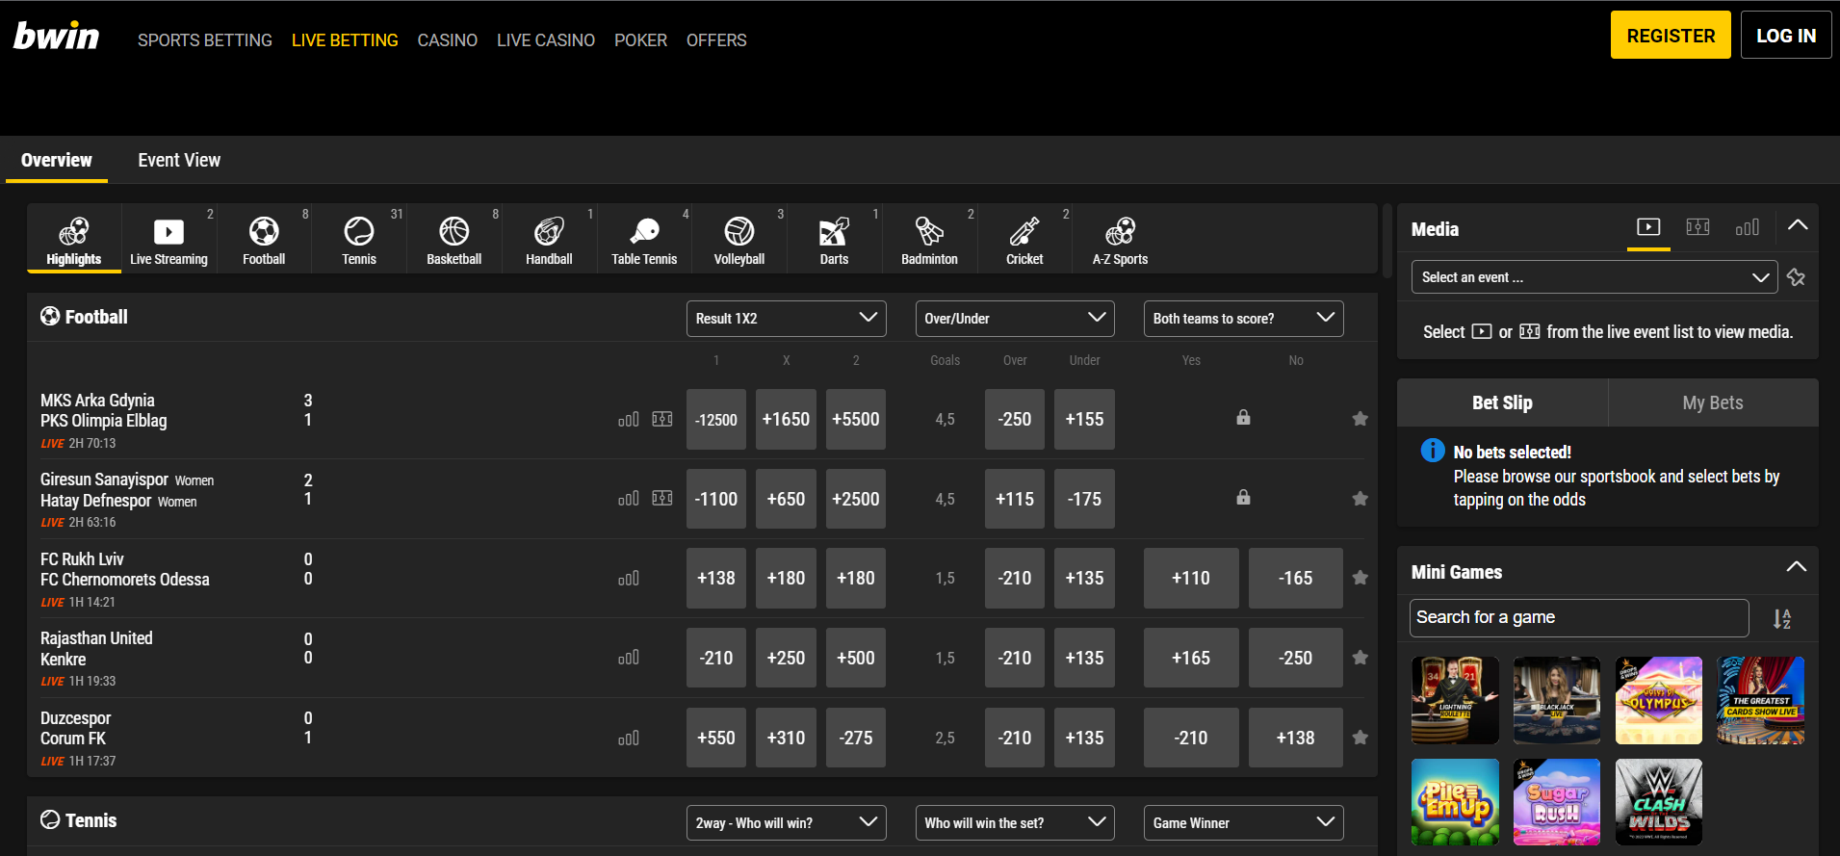Bet on Duzcespor win at +550
The width and height of the screenshot is (1840, 856).
coord(715,738)
